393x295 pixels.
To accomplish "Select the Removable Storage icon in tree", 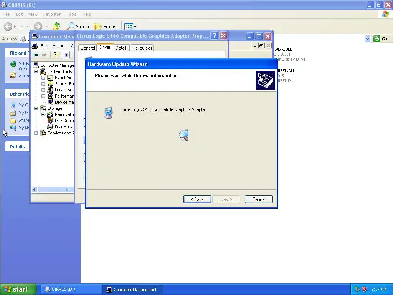I will click(x=50, y=114).
